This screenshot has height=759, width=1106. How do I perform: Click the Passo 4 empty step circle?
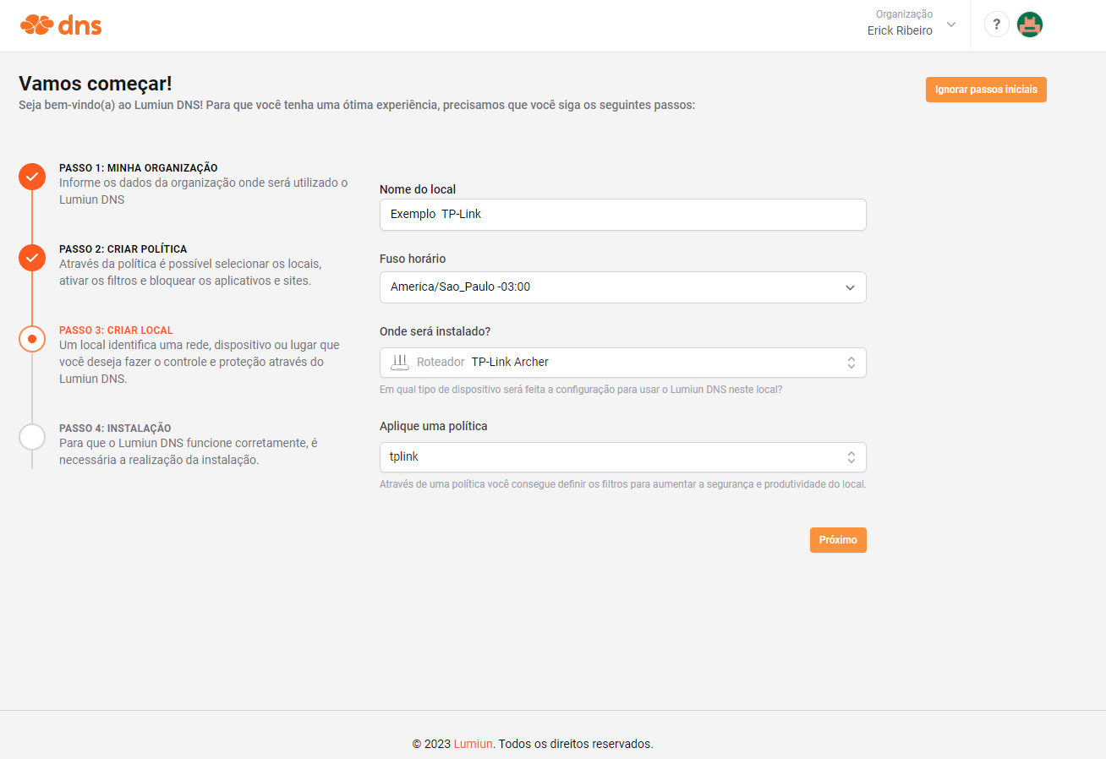coord(32,437)
